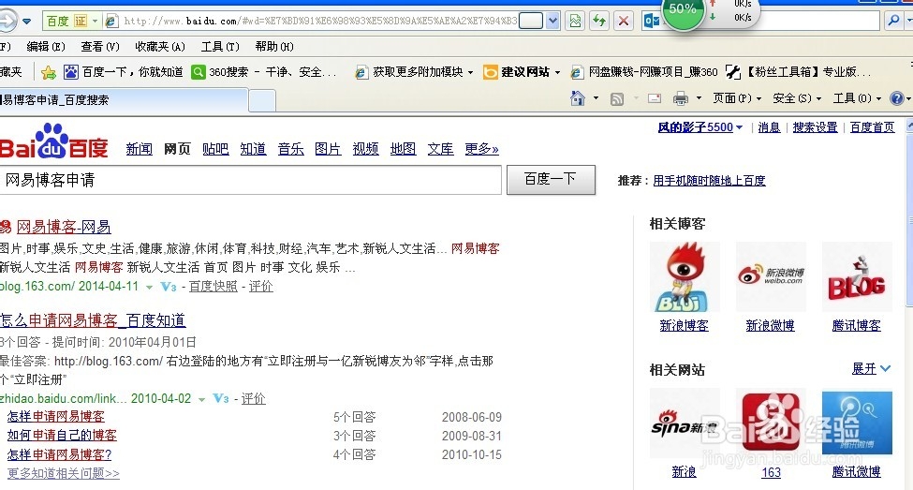Click the search magnifier icon
This screenshot has height=490, width=913.
pyautogui.click(x=893, y=21)
